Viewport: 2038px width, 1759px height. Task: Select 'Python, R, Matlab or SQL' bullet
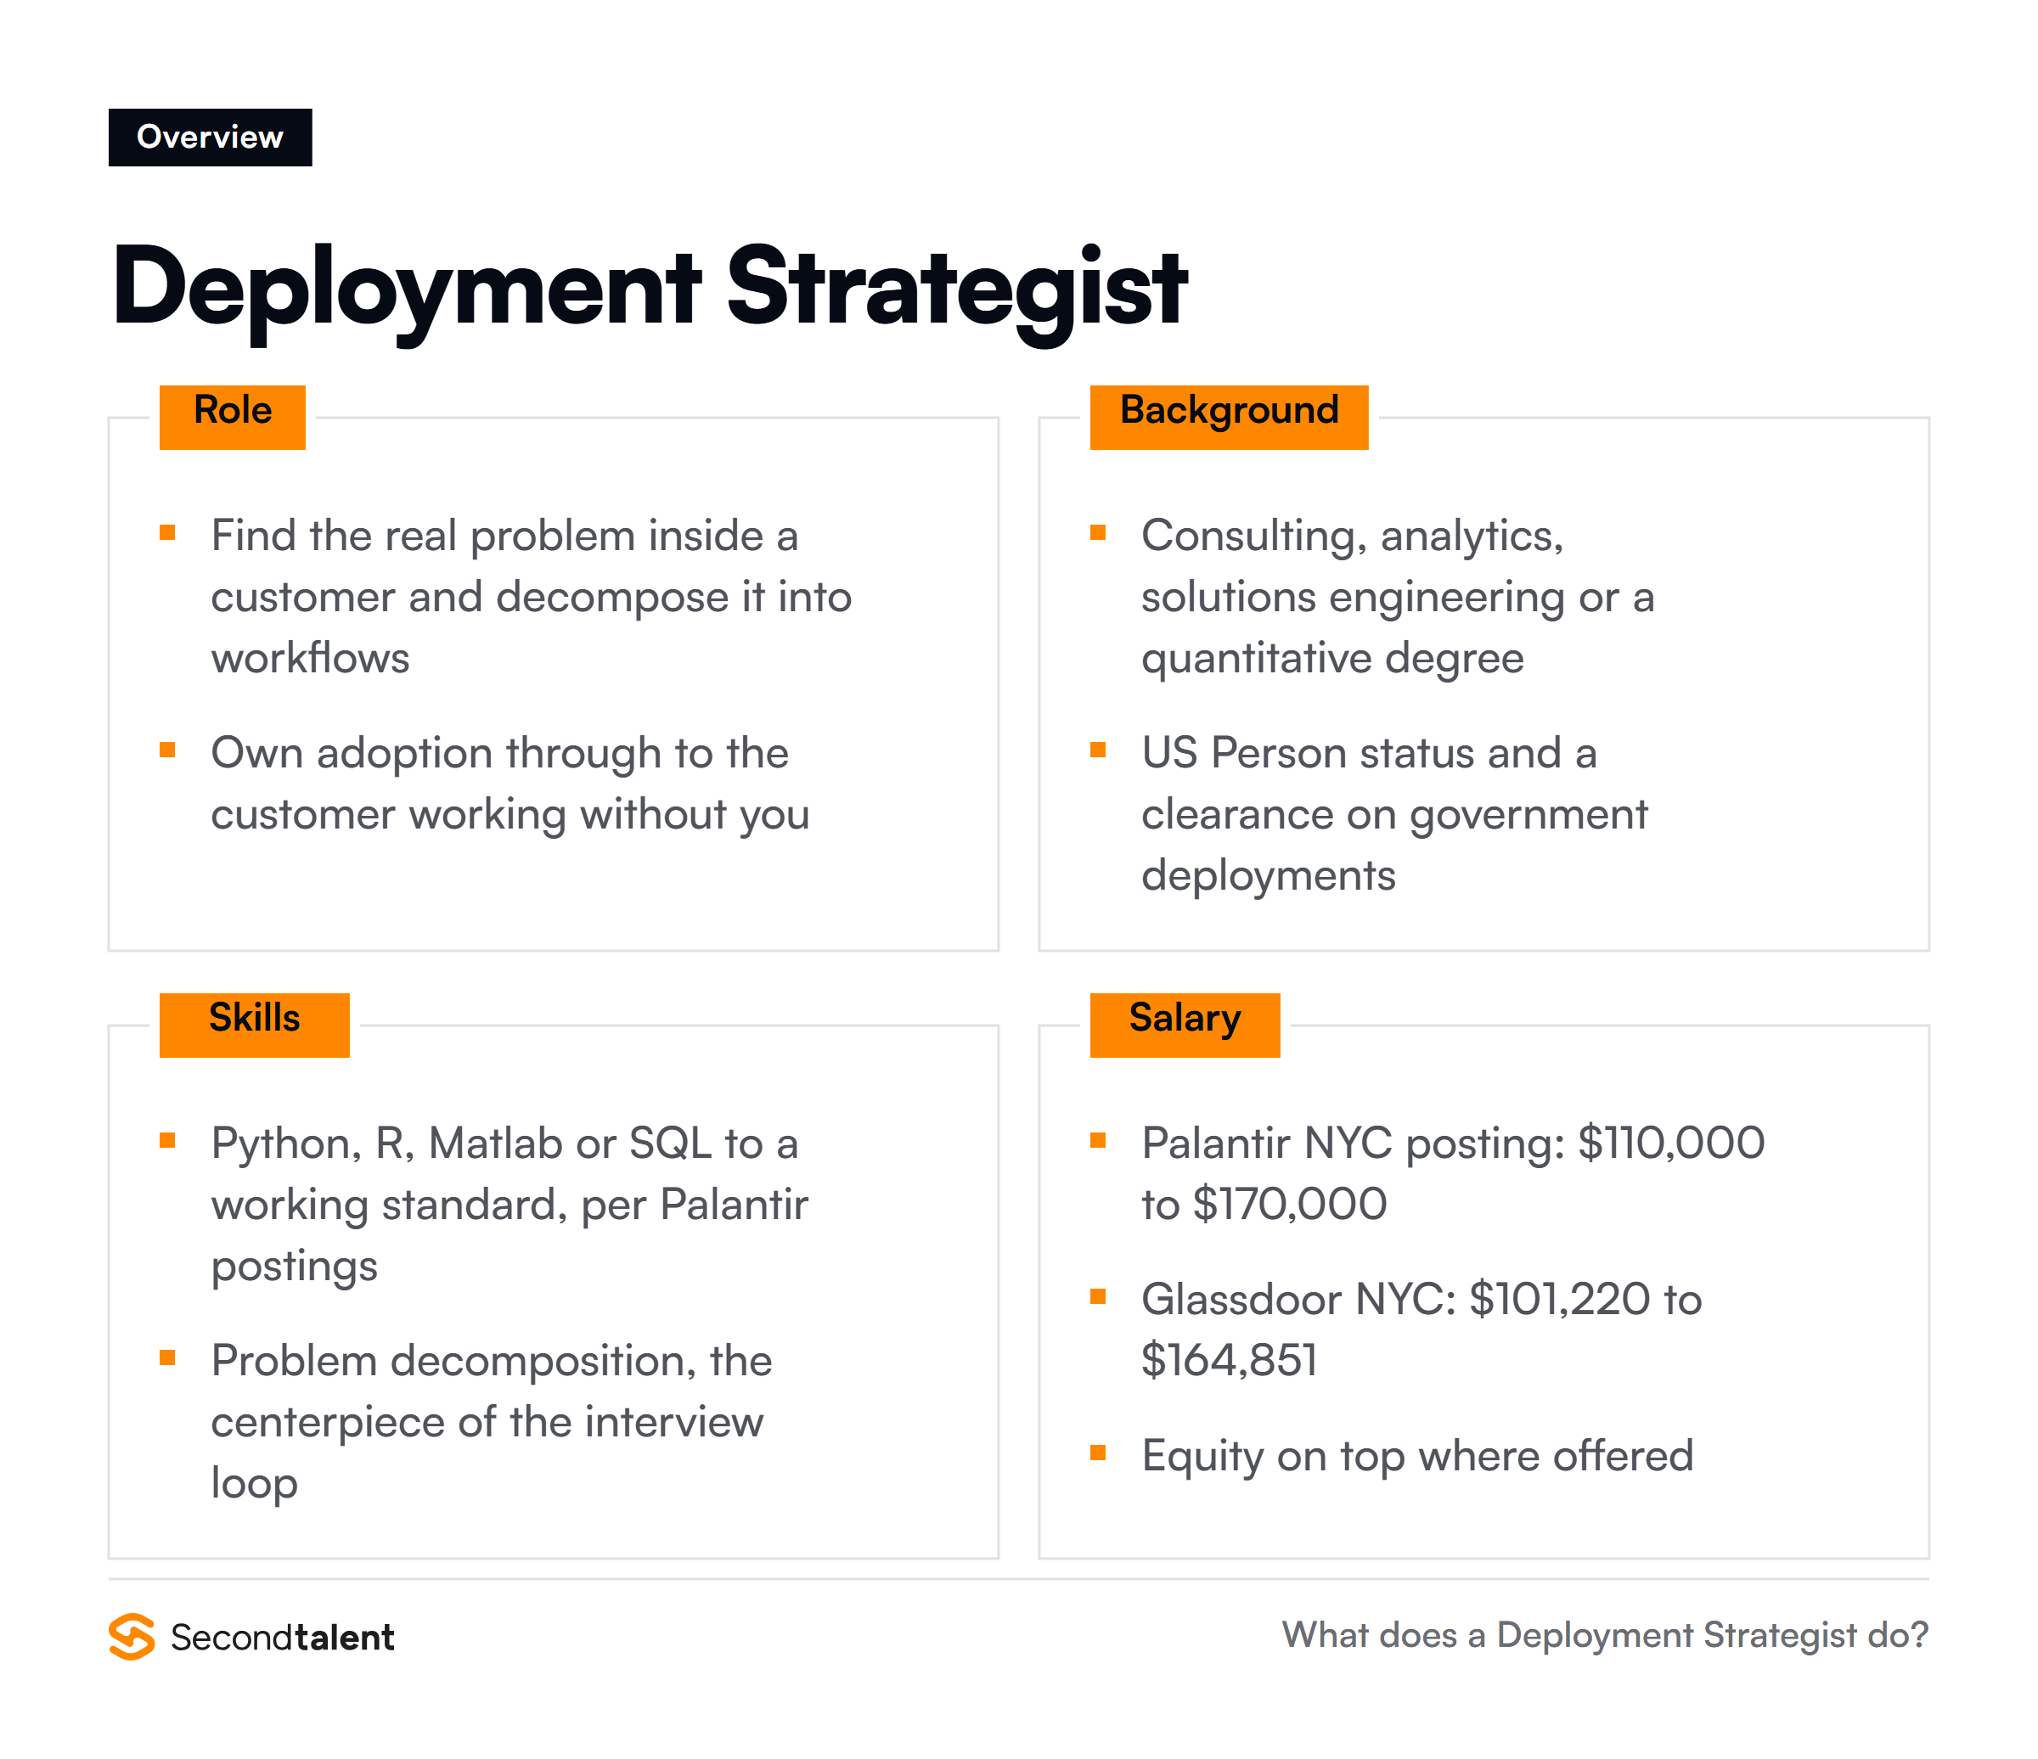pyautogui.click(x=509, y=1205)
